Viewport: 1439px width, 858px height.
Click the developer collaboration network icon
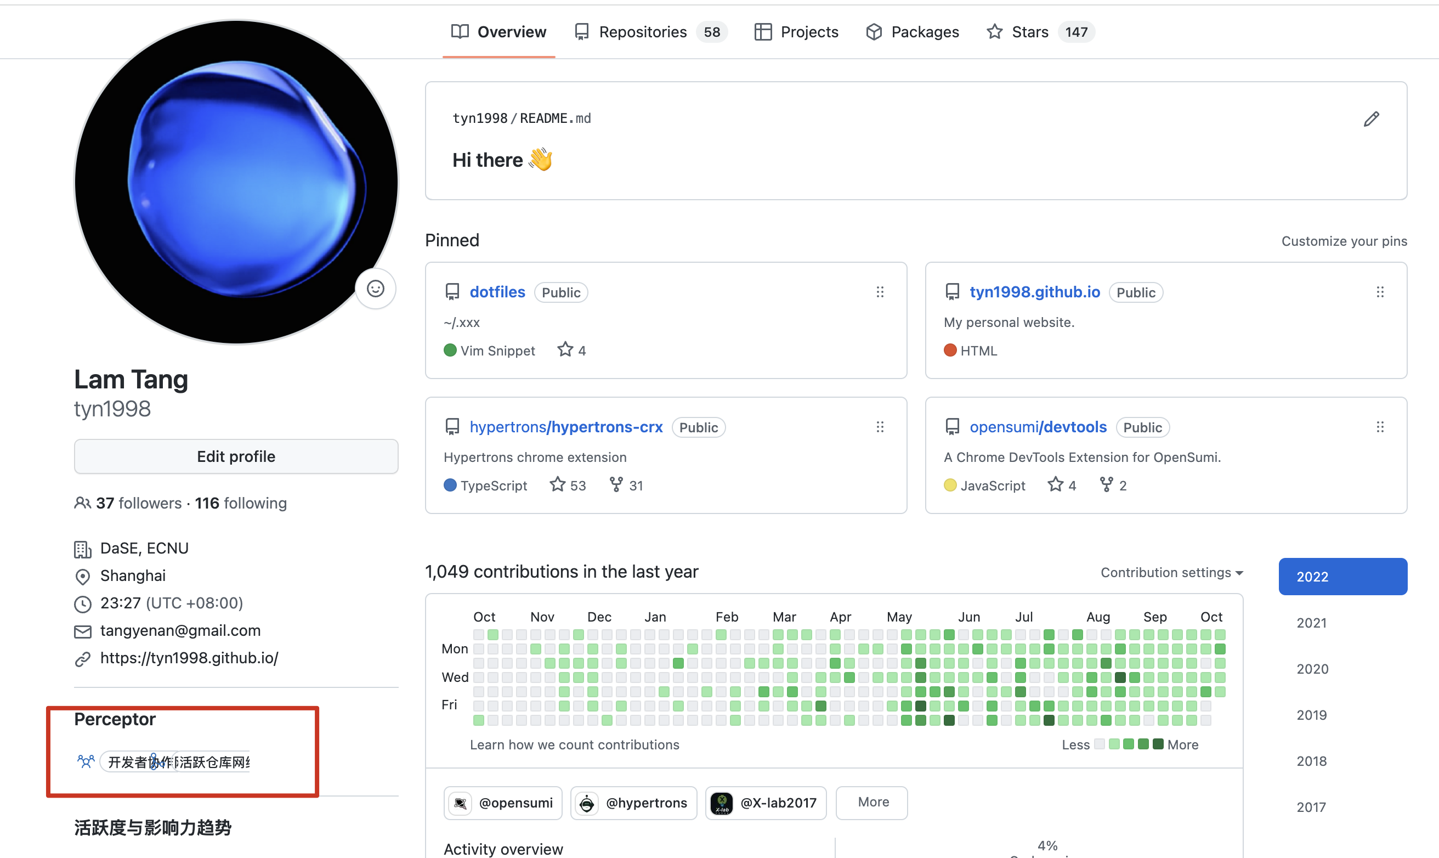(86, 761)
